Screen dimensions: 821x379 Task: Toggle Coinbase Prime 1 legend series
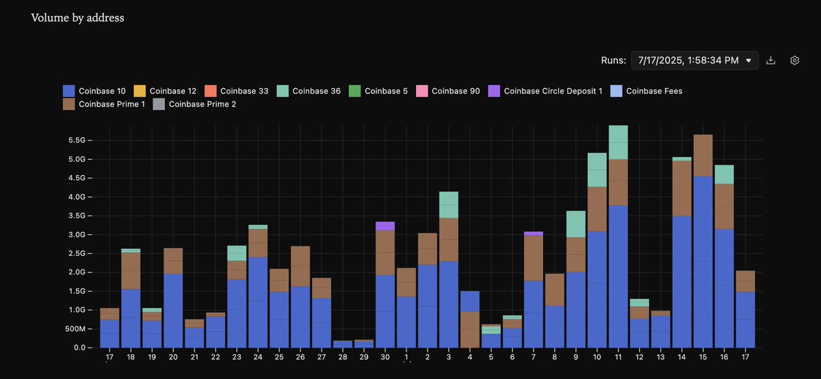104,104
